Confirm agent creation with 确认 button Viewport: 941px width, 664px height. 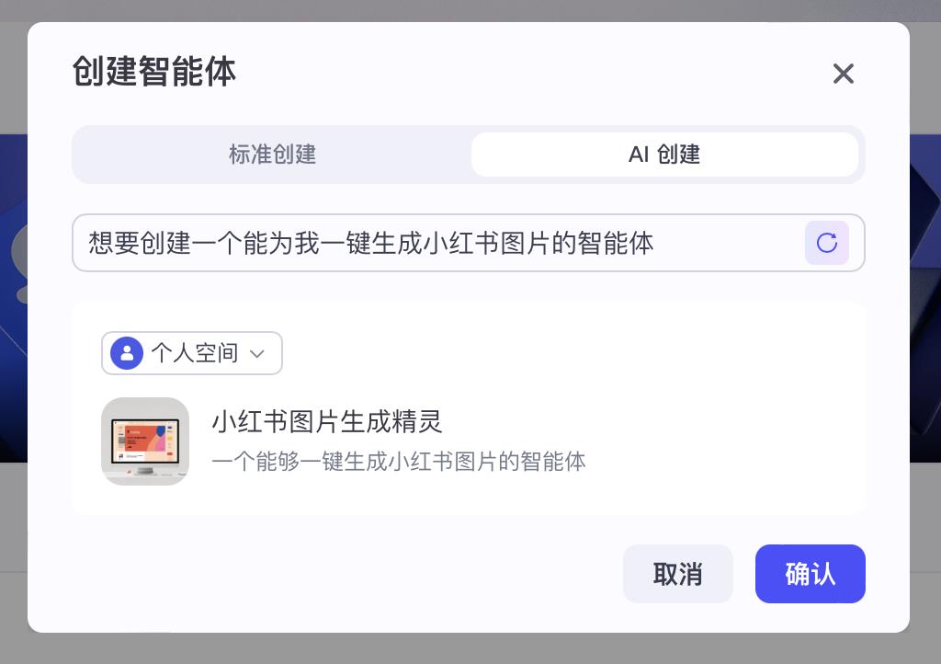coord(810,574)
